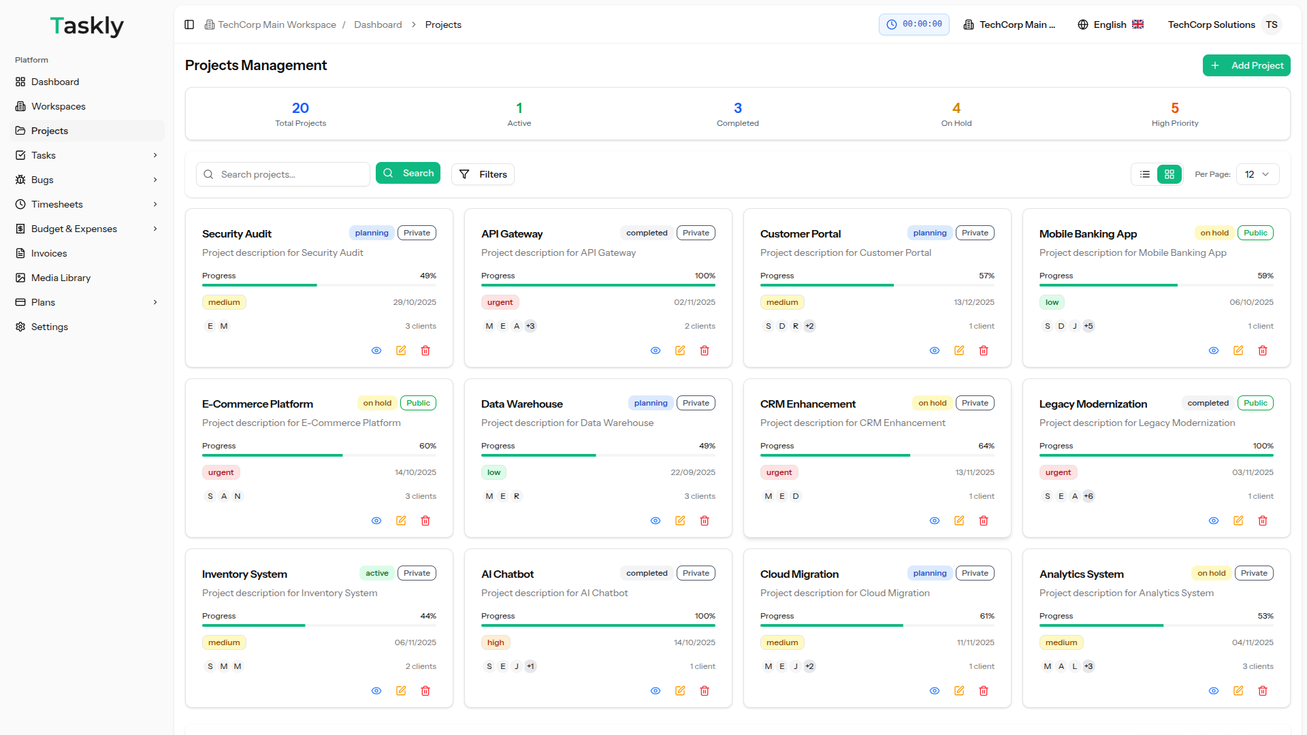
Task: View the Mobile Banking App details
Action: click(1214, 350)
